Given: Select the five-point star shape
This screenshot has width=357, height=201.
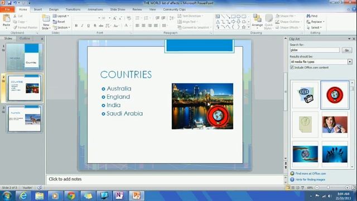Looking at the screenshot, I should tap(244, 27).
